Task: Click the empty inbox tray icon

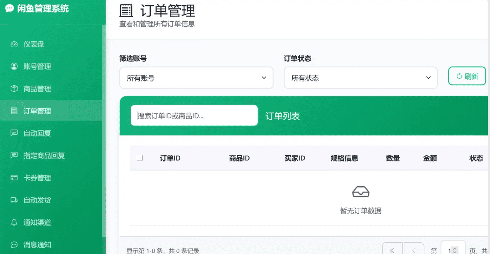Action: click(360, 192)
